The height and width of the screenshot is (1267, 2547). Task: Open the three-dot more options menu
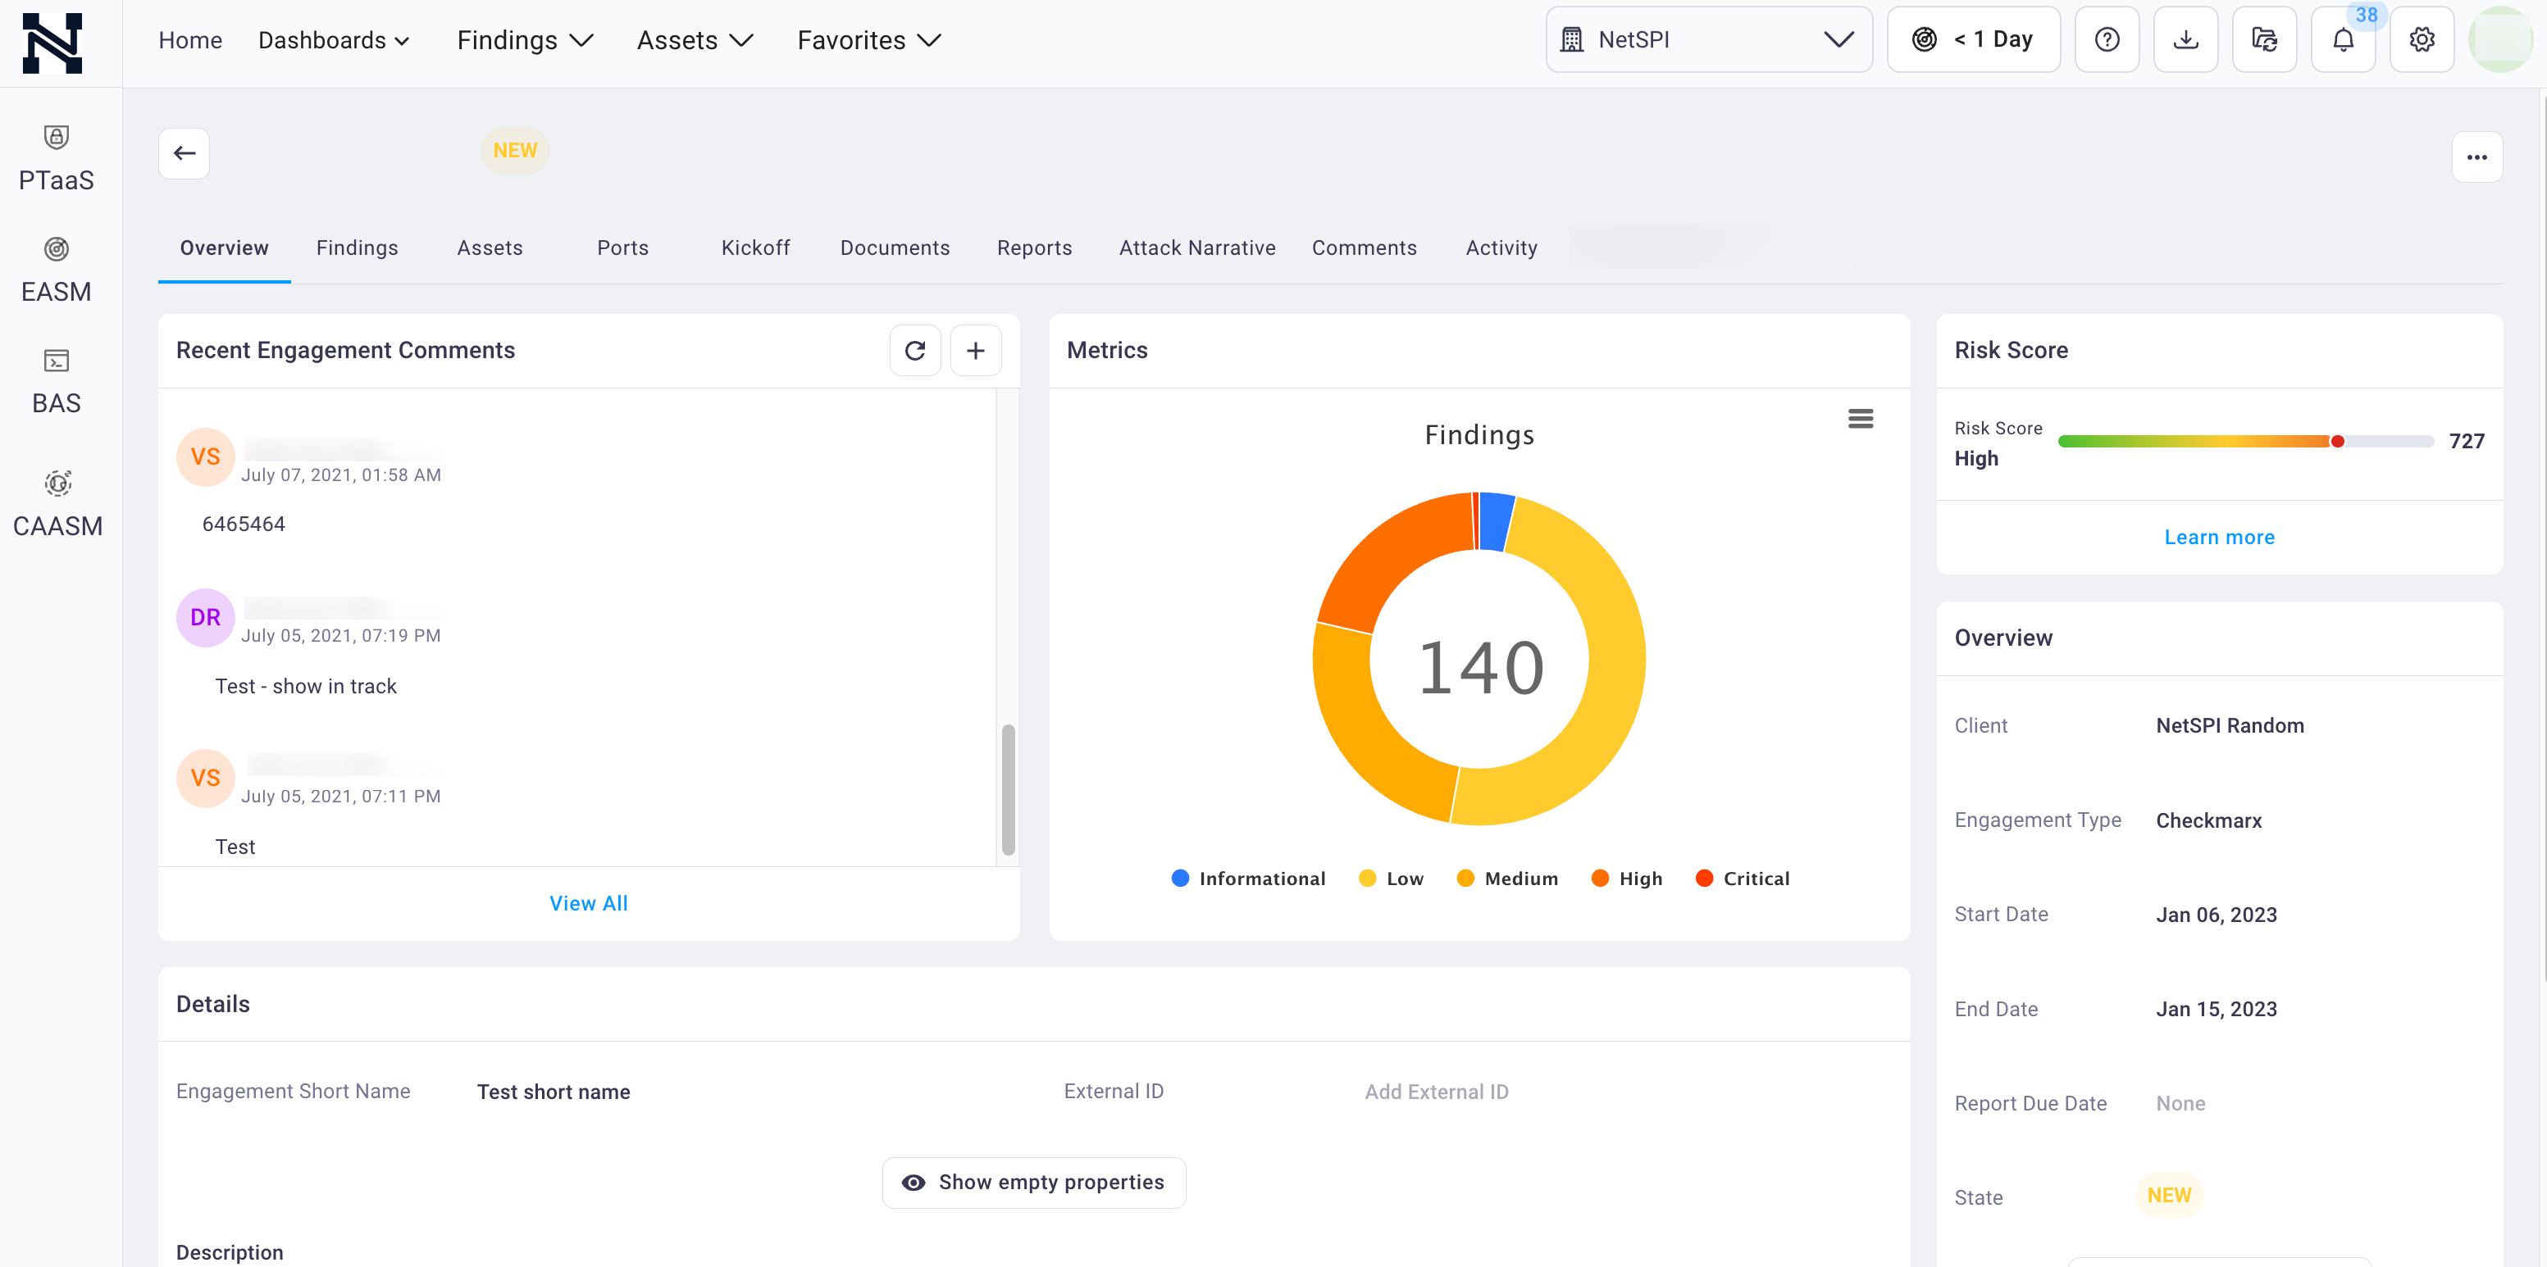click(2476, 157)
